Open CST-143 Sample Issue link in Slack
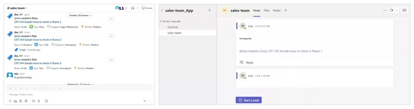This screenshot has width=414, height=109. coord(38,40)
